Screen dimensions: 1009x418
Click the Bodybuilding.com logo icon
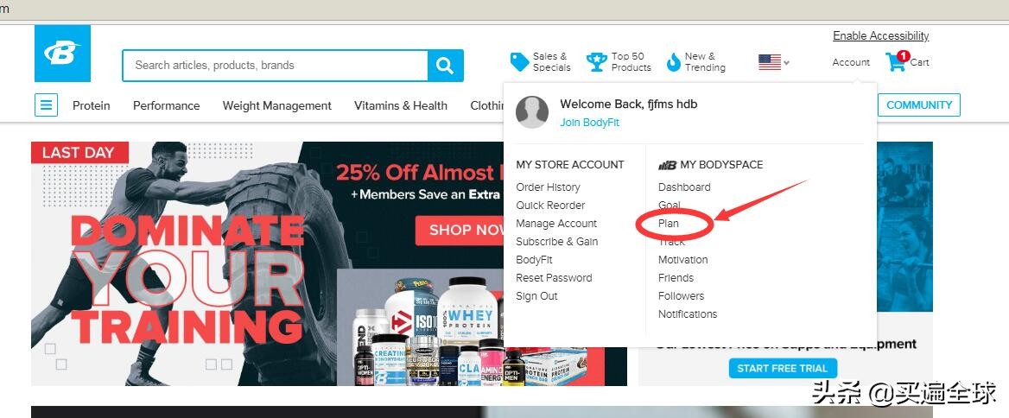62,54
